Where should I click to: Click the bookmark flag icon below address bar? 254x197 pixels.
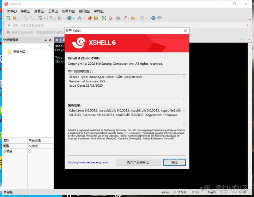tap(8, 32)
